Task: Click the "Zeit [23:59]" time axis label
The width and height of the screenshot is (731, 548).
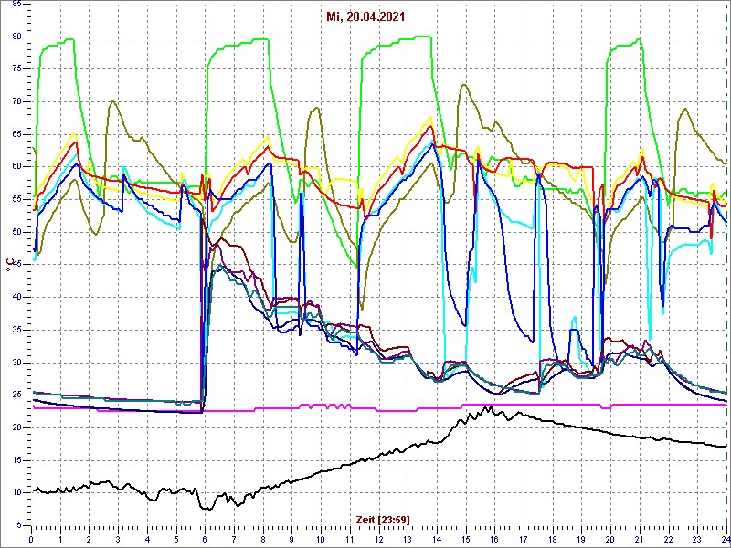Action: 383,519
